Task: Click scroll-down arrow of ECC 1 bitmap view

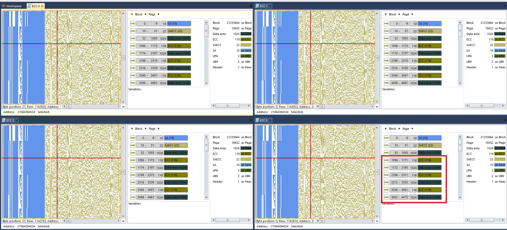Action: [x=377, y=102]
